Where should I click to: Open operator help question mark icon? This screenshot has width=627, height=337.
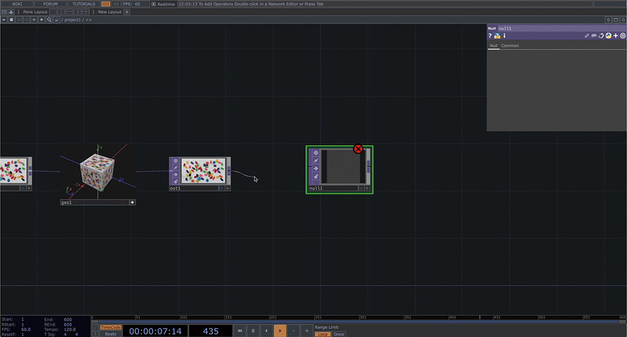pyautogui.click(x=490, y=36)
